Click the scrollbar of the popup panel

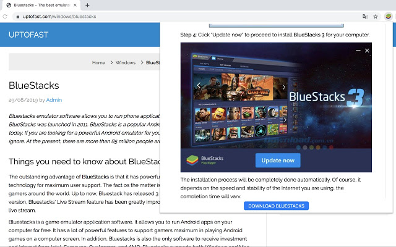385,111
